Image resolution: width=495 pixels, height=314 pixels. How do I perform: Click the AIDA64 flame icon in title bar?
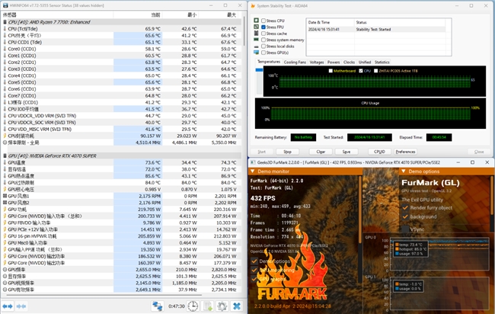coord(253,5)
